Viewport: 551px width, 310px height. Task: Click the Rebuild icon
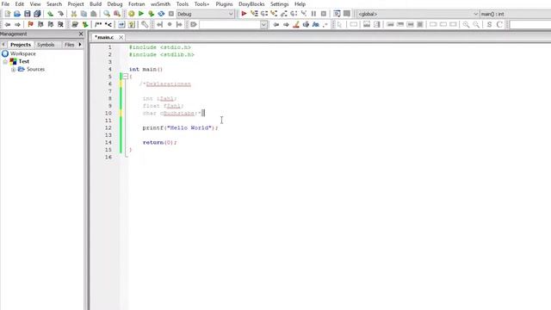[161, 14]
